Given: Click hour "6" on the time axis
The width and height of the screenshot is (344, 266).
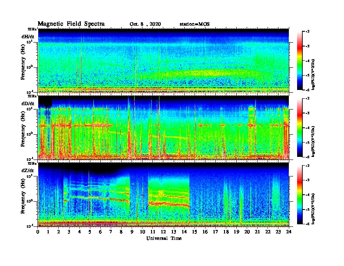Looking at the screenshot, I should click(x=101, y=232).
